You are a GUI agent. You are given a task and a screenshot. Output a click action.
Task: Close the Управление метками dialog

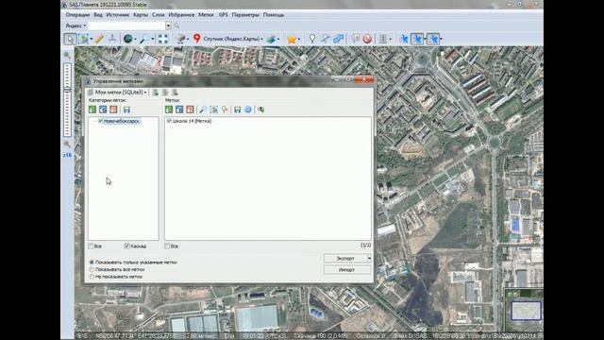364,79
